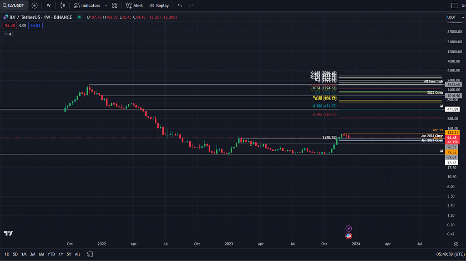Click the 69.81 price axis label

(x=452, y=157)
